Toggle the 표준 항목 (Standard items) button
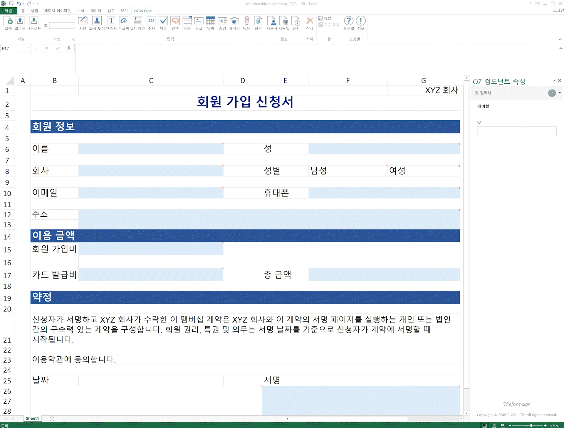564x428 pixels. point(329,25)
